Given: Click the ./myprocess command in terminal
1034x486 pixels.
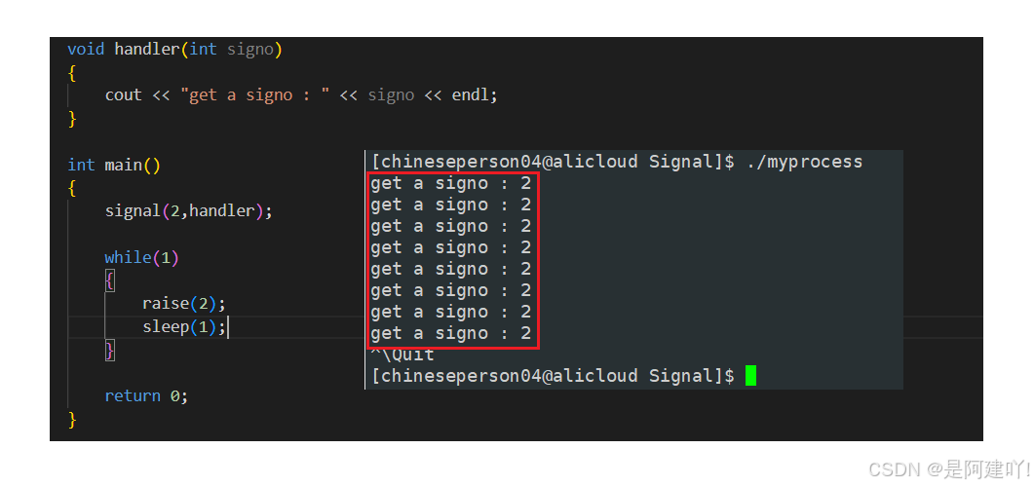Looking at the screenshot, I should click(805, 162).
